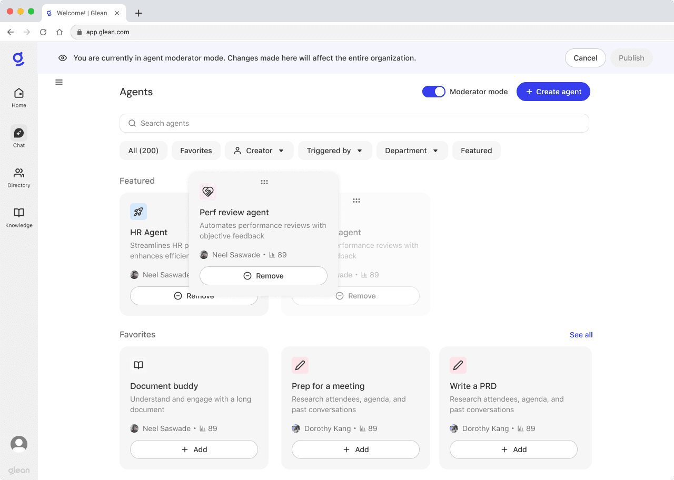Open the user profile avatar
Image resolution: width=674 pixels, height=480 pixels.
tap(19, 444)
